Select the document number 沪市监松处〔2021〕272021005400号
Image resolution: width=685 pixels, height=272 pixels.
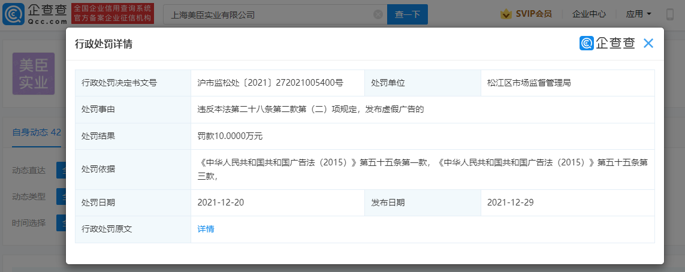click(x=270, y=83)
